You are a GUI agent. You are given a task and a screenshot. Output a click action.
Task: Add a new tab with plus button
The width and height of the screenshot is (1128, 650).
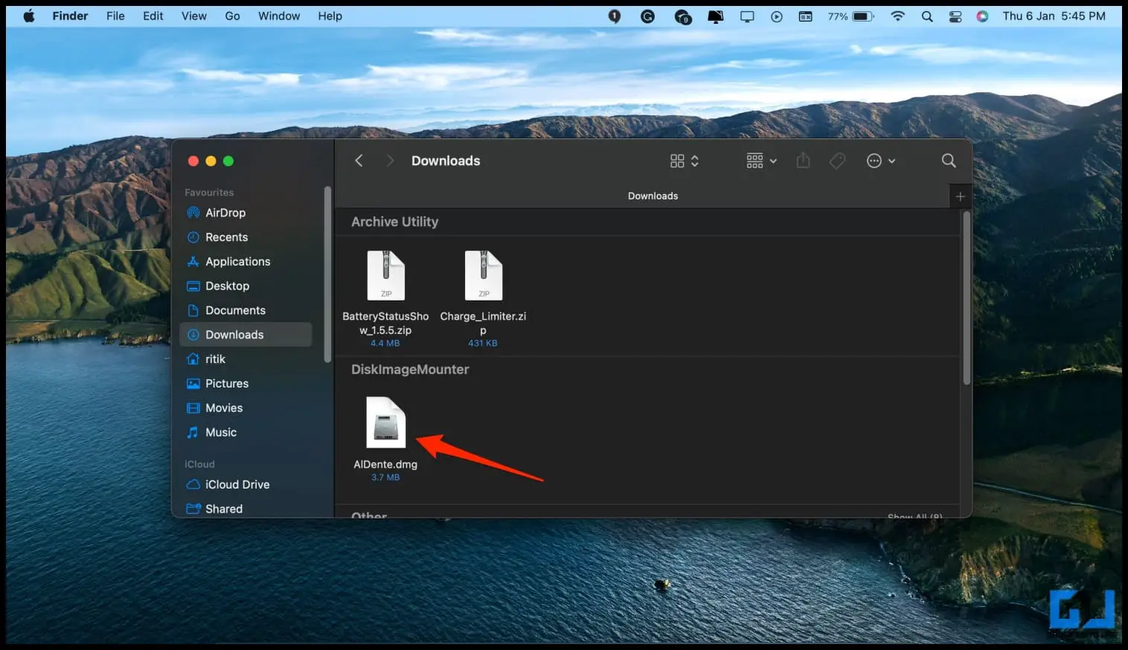pos(960,196)
